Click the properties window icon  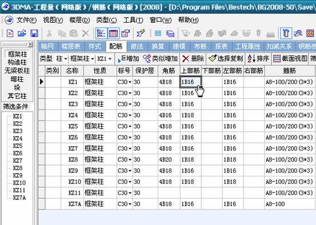pyautogui.click(x=125, y=33)
